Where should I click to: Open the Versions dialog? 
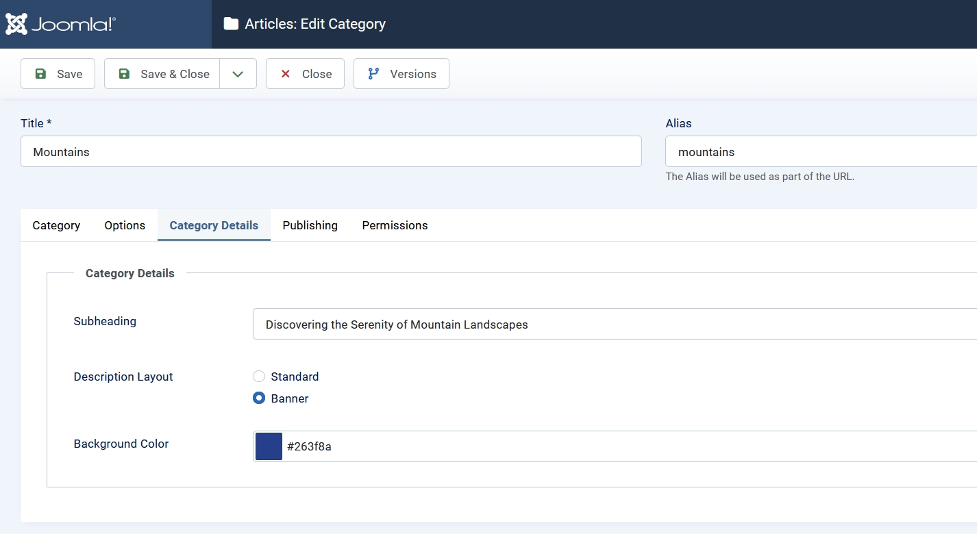[x=401, y=74]
